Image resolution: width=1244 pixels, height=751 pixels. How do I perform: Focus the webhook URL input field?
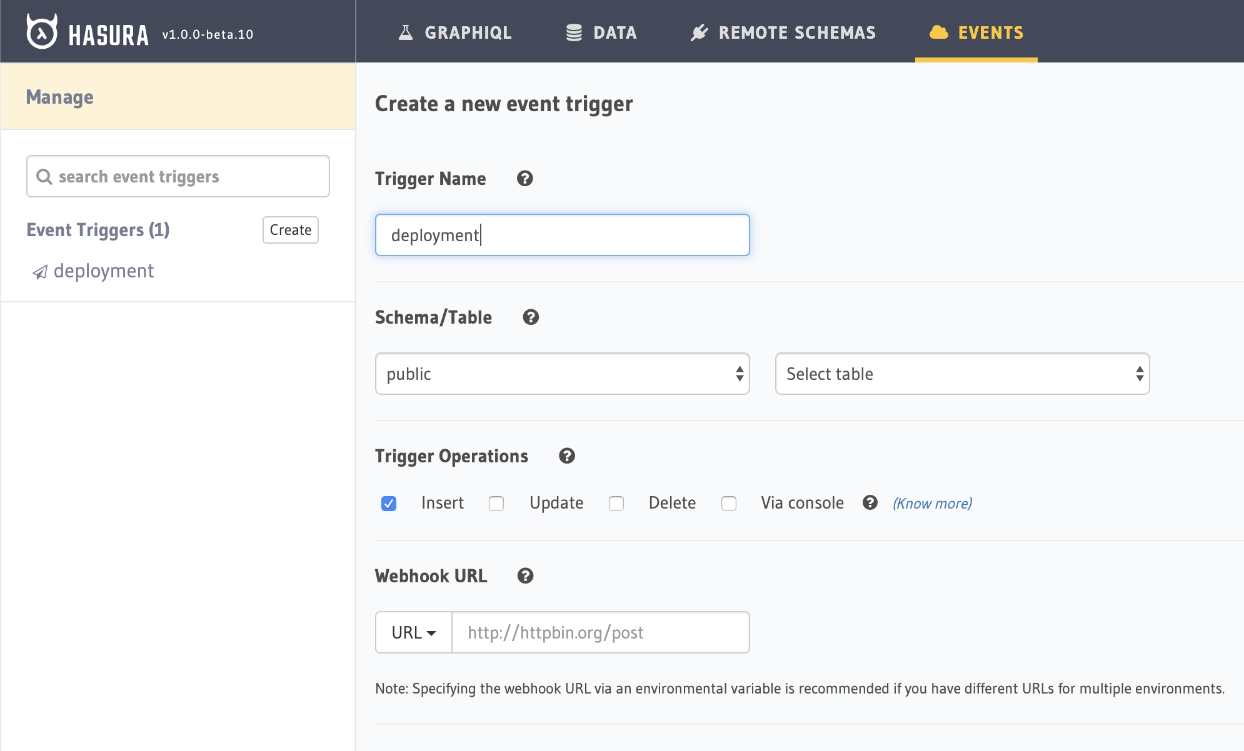pos(600,632)
